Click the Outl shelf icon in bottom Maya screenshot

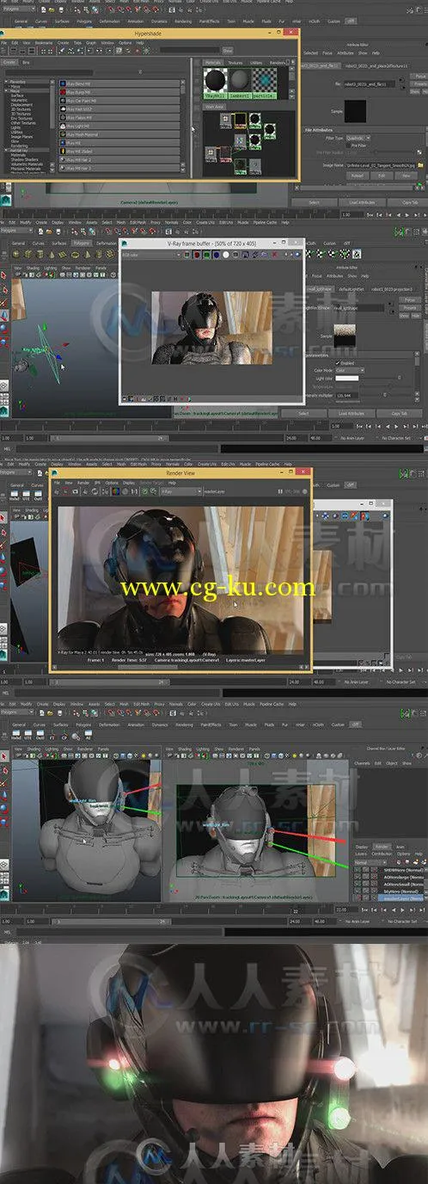click(x=40, y=734)
